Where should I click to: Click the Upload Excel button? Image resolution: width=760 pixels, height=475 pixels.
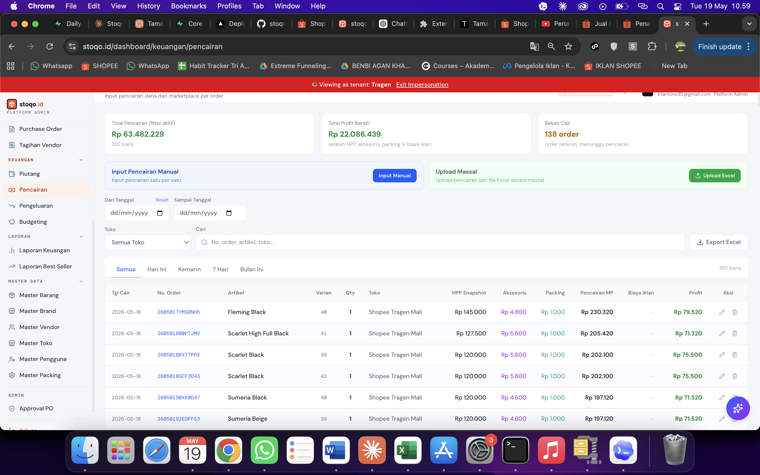pyautogui.click(x=714, y=175)
